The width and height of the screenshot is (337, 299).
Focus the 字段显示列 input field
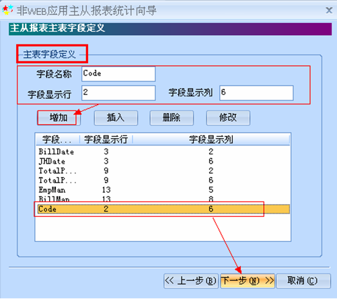[256, 93]
